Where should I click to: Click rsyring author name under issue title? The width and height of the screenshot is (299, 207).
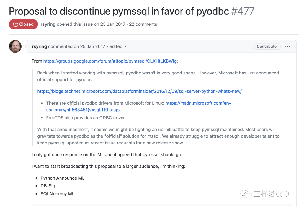(x=48, y=24)
